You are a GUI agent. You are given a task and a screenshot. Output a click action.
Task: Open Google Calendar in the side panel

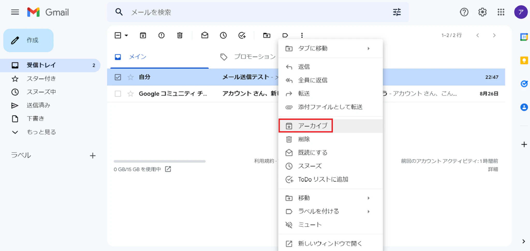pyautogui.click(x=524, y=37)
